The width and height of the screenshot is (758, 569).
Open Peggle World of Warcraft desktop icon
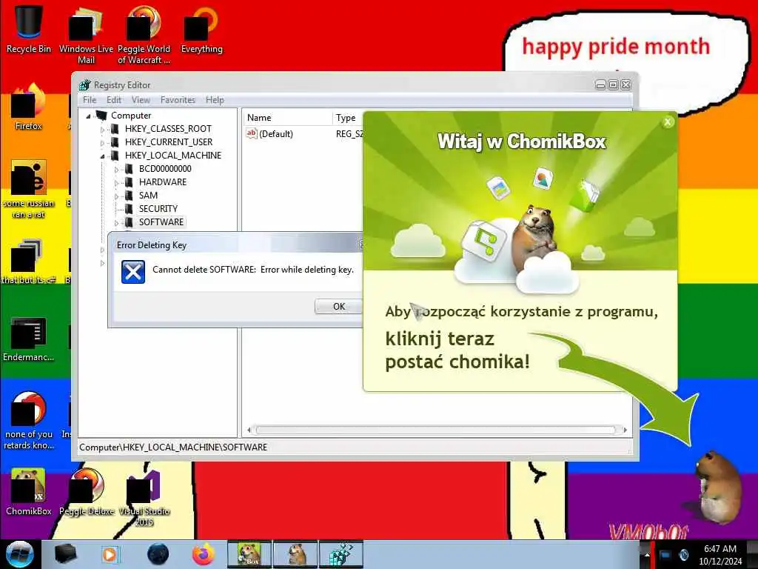click(144, 34)
